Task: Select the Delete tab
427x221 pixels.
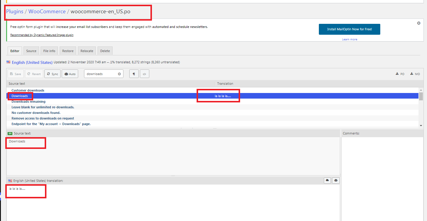Action: point(105,51)
